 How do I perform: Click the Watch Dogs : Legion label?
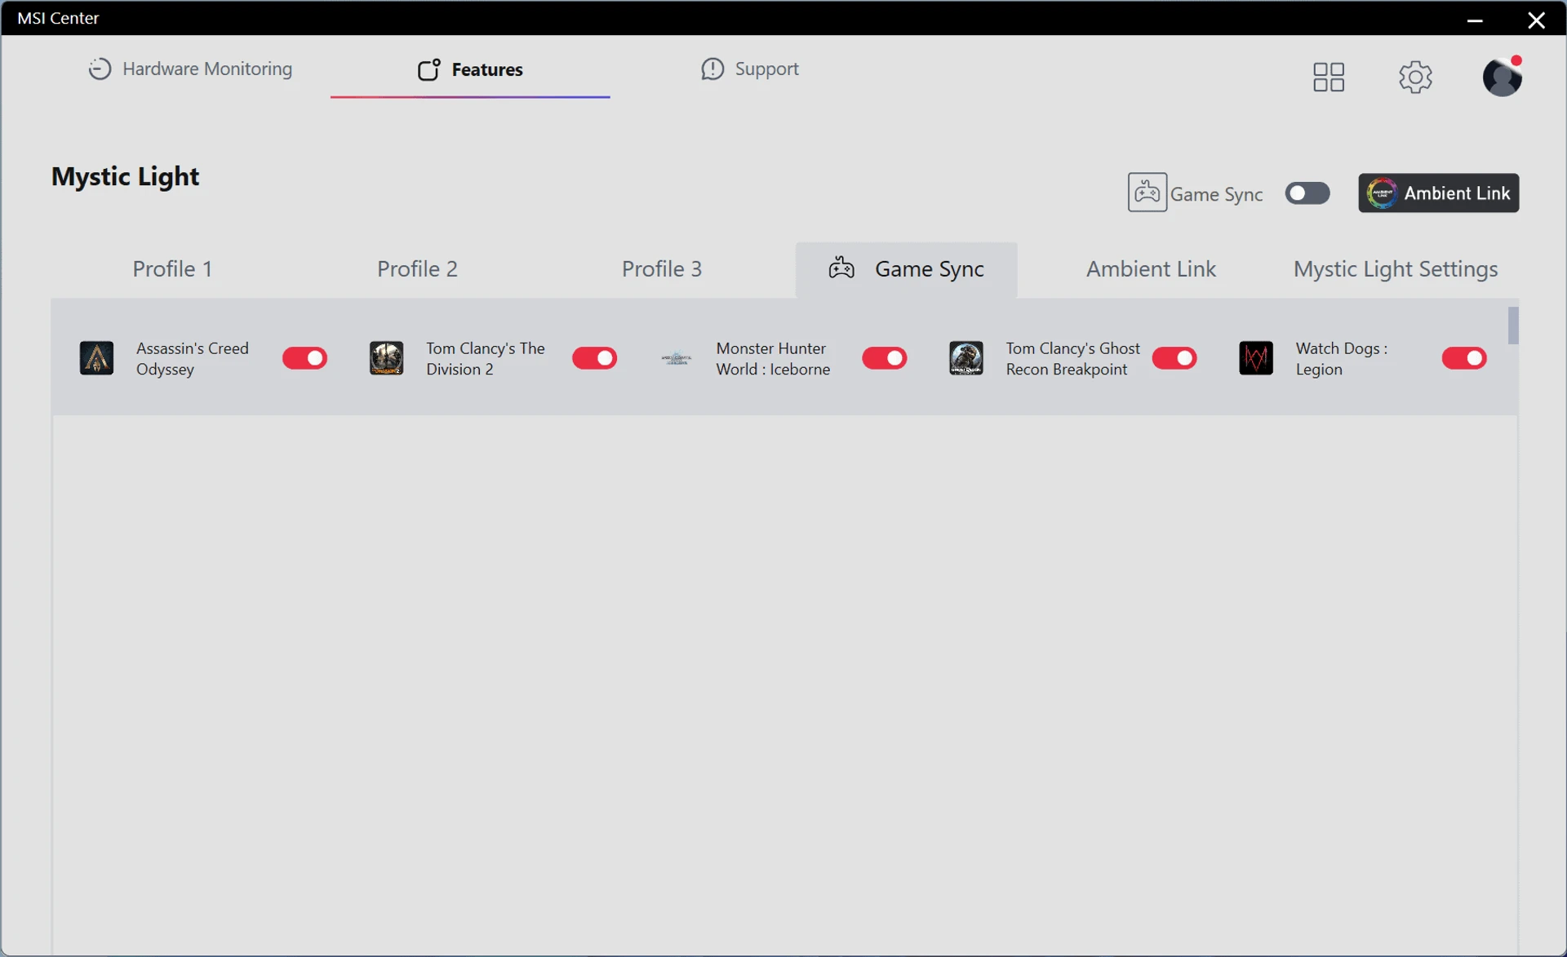1342,358
